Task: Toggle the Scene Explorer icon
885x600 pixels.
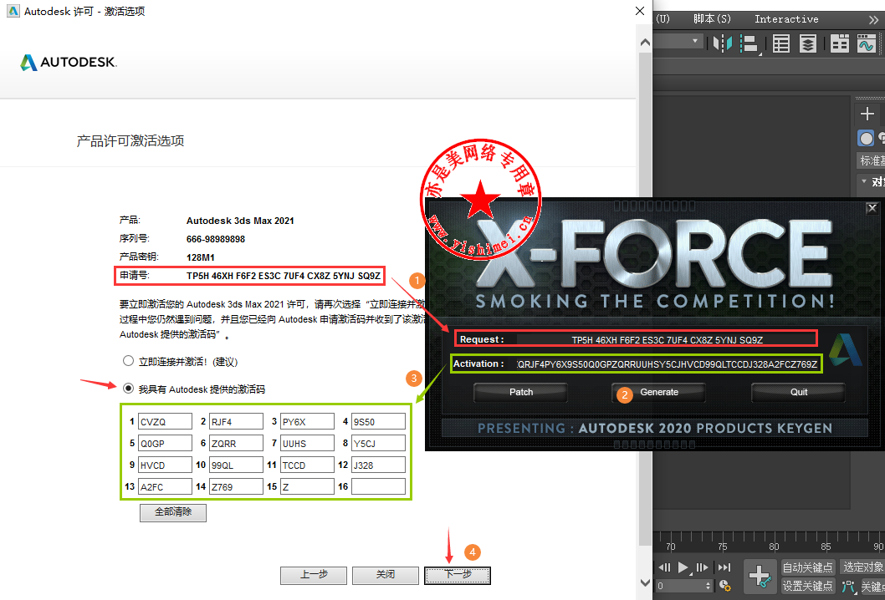Action: coord(781,43)
